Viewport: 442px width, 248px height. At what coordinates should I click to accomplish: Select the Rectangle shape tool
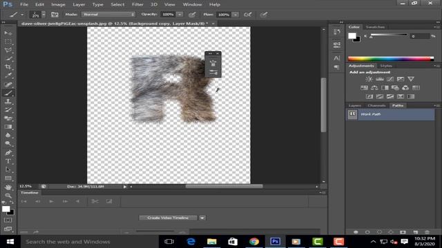click(8, 178)
